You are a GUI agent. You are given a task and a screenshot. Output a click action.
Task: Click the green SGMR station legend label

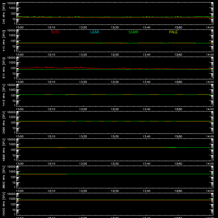tap(133, 32)
